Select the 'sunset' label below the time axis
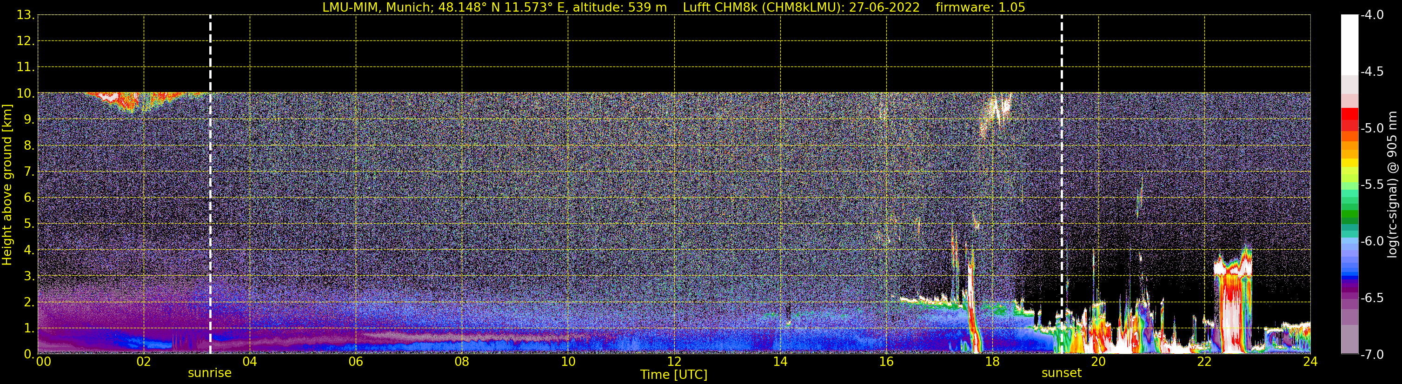Image resolution: width=1402 pixels, height=384 pixels. pos(1061,373)
